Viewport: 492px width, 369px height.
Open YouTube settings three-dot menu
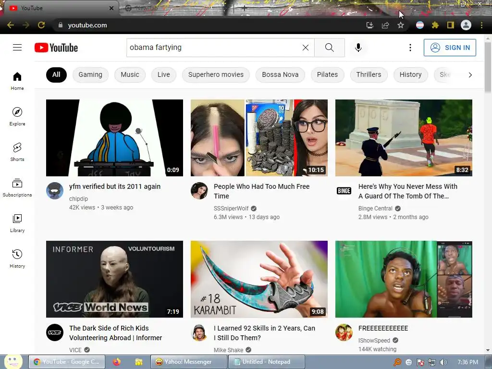pyautogui.click(x=410, y=48)
